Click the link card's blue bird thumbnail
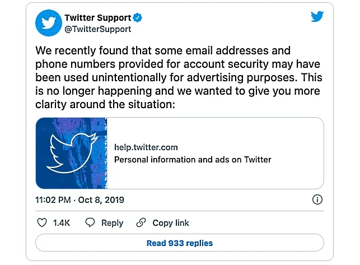The image size is (360, 265). [x=71, y=153]
